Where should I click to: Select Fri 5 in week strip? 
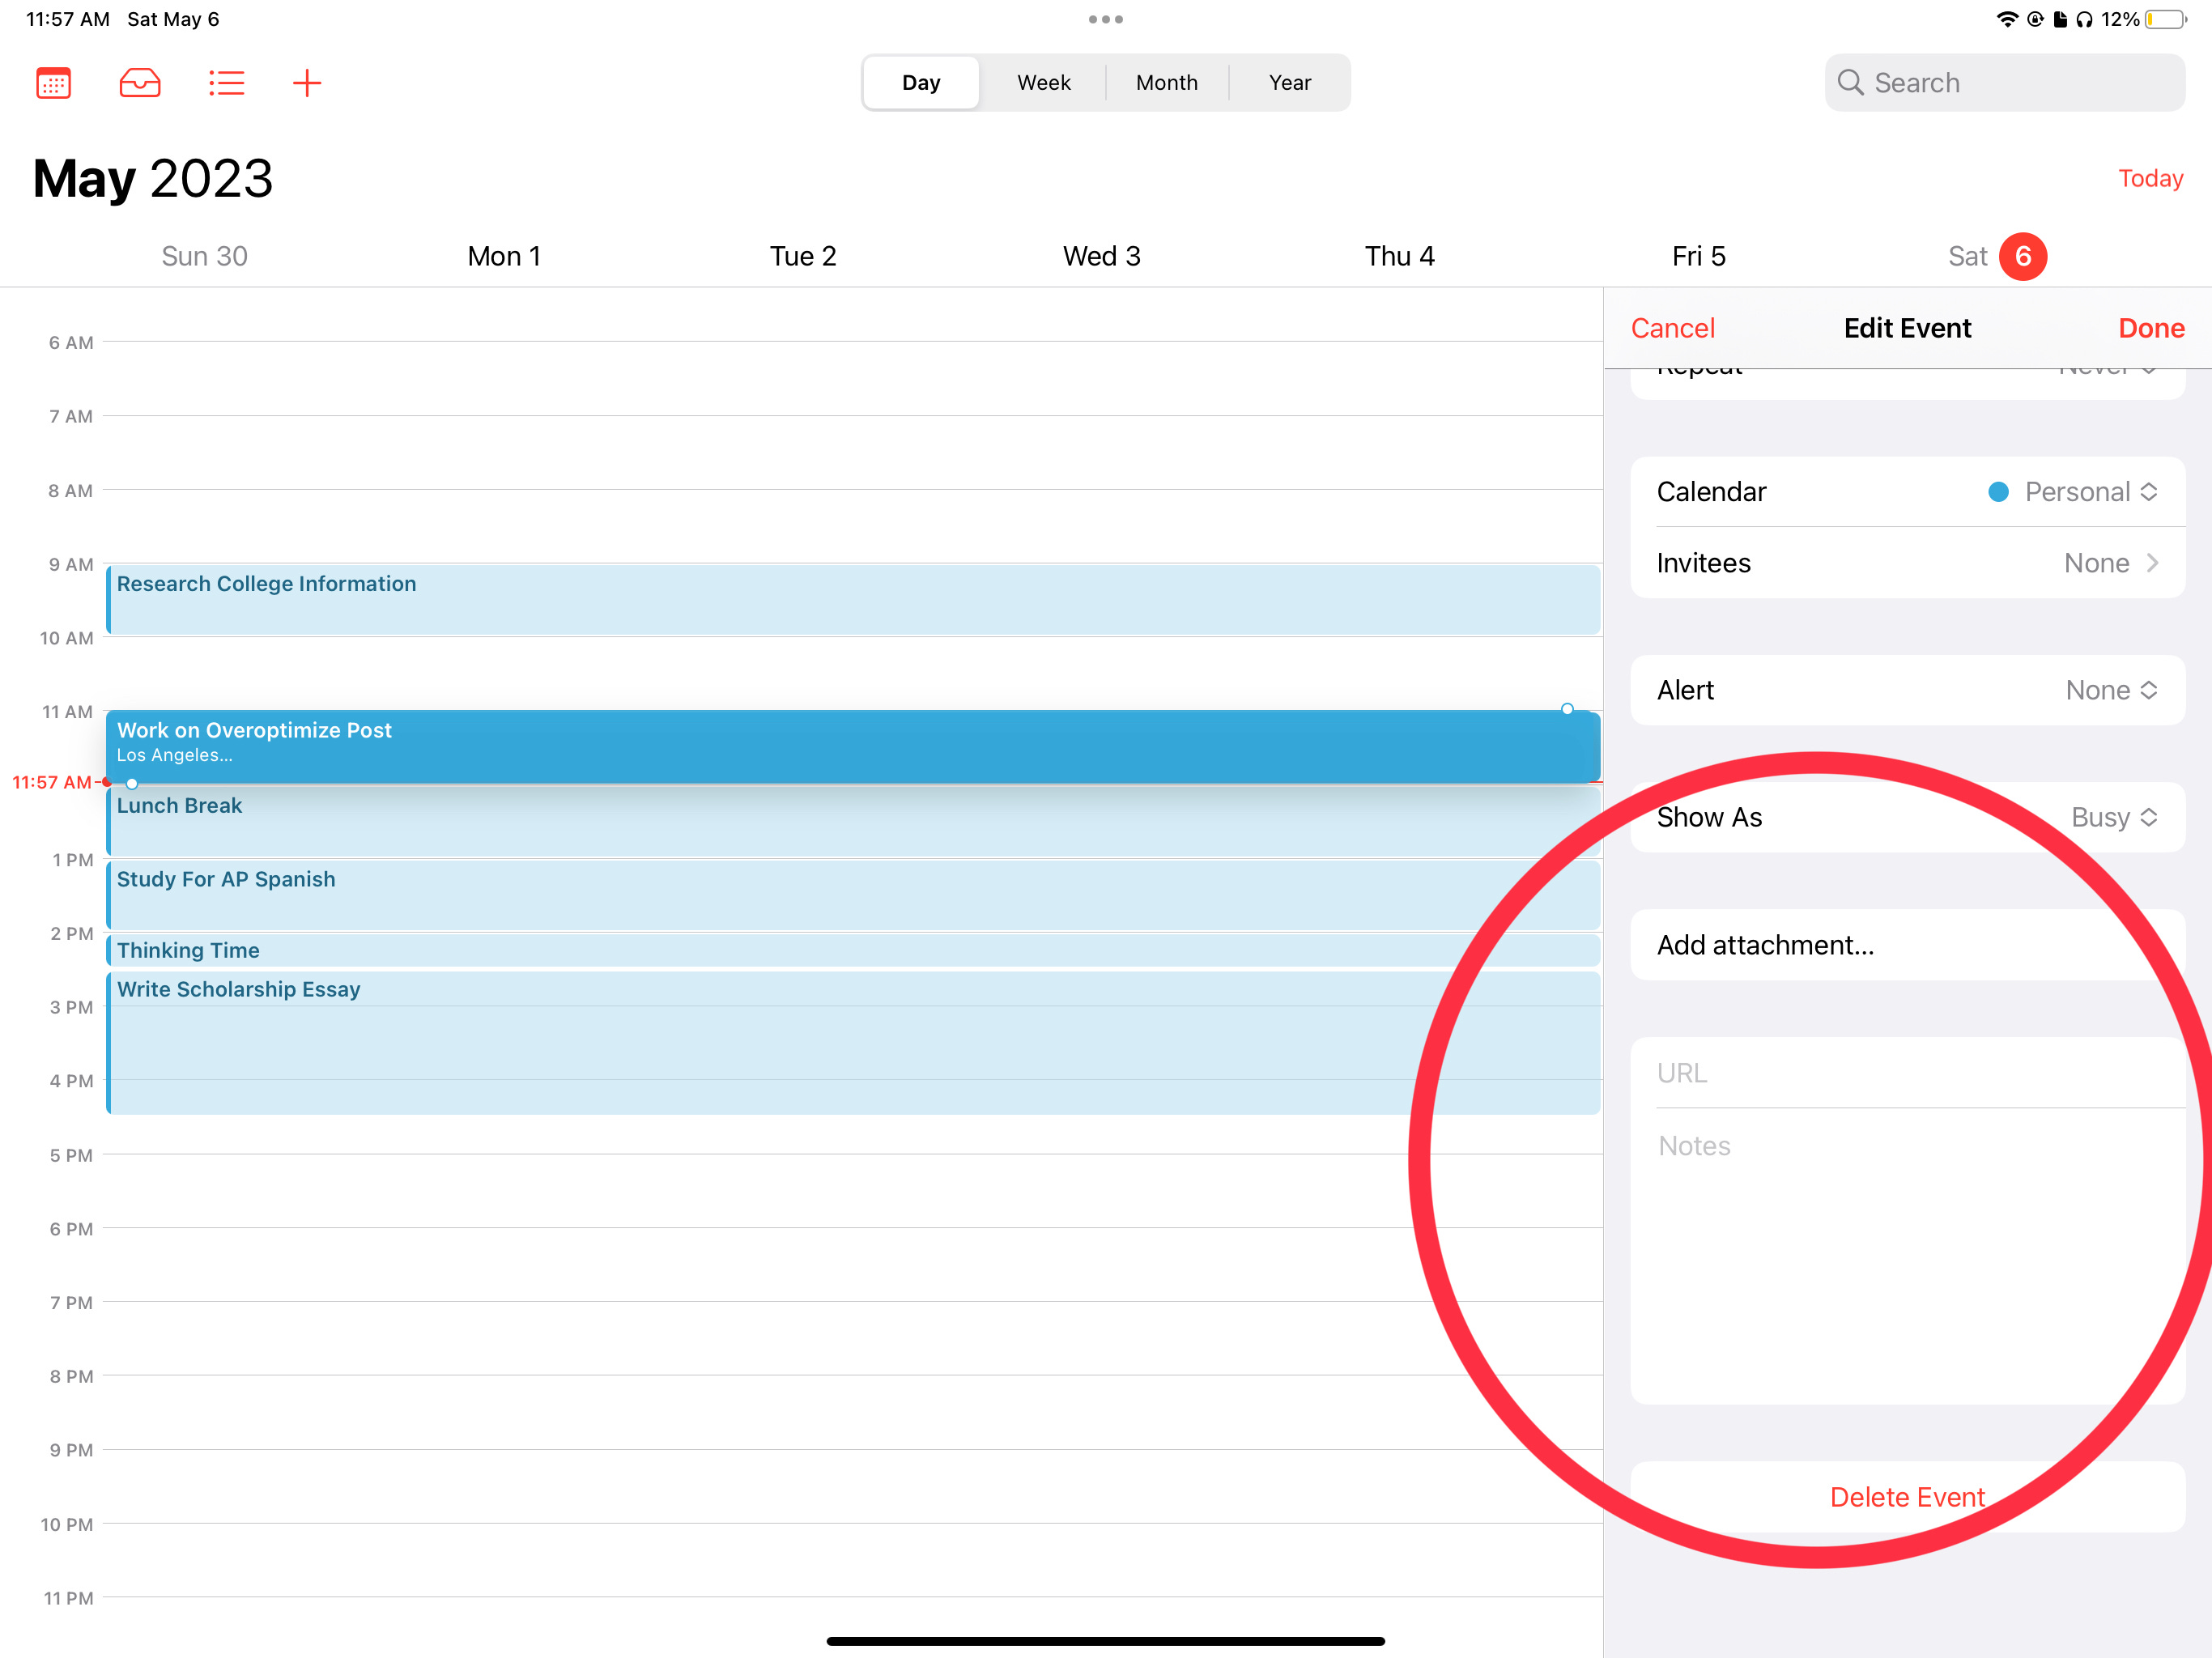(x=1699, y=256)
